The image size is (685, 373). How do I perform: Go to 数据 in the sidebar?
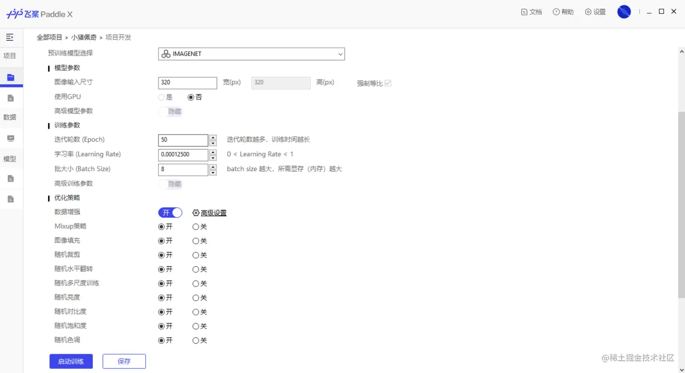tap(10, 118)
